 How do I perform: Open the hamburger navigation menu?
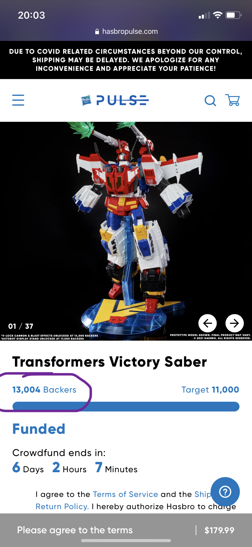18,100
